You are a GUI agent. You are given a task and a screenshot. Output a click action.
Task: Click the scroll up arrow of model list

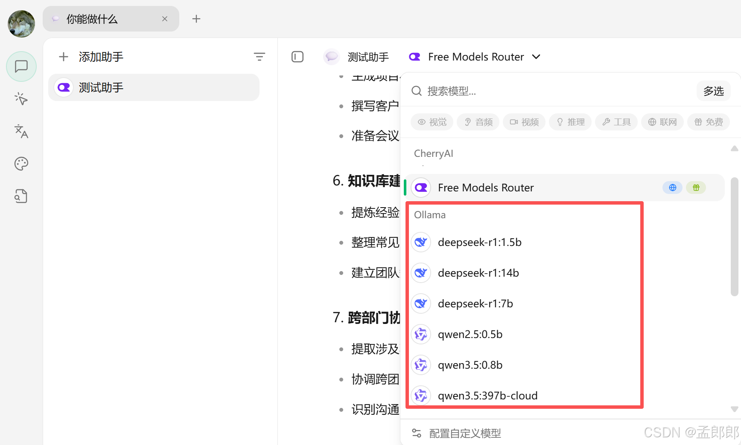point(735,148)
